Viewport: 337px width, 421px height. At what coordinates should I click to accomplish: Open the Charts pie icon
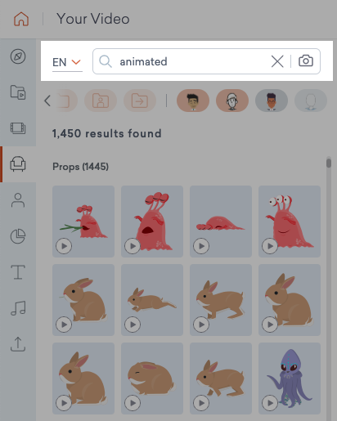pyautogui.click(x=18, y=236)
